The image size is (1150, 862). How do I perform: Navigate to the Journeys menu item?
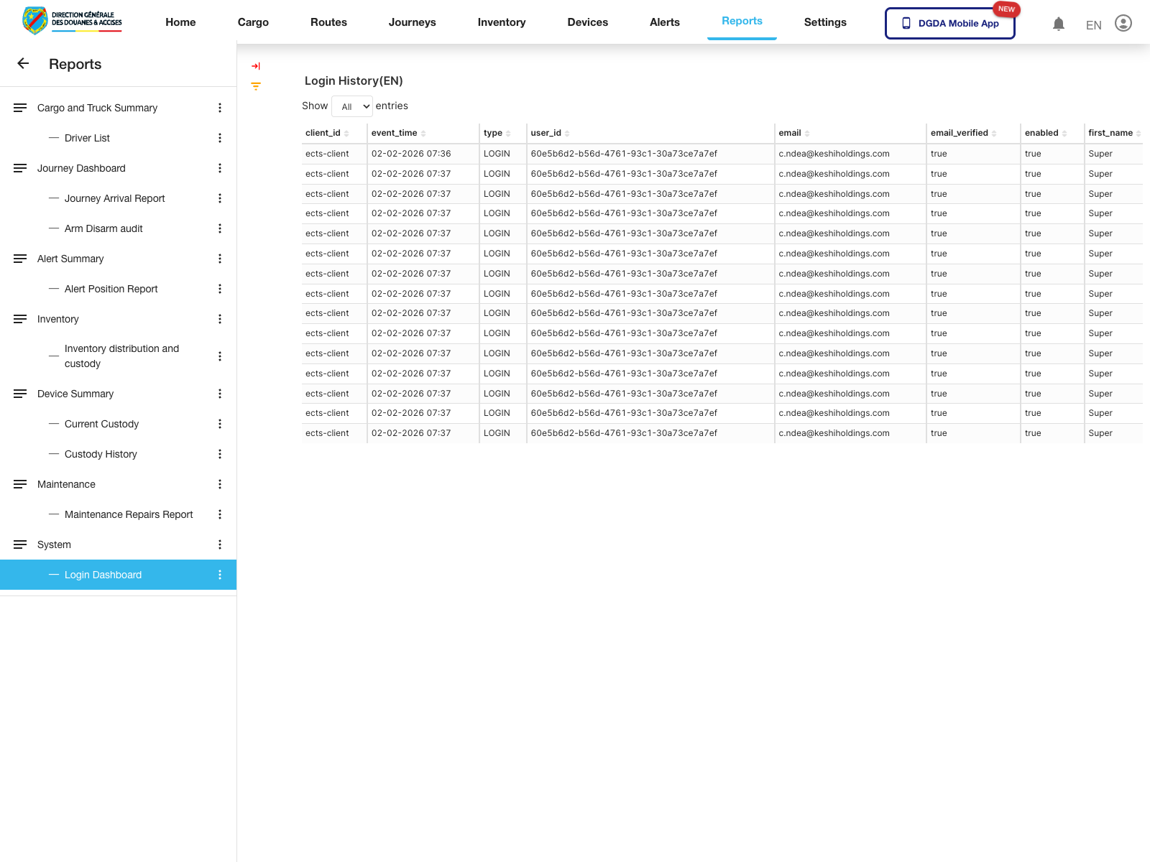coord(412,22)
